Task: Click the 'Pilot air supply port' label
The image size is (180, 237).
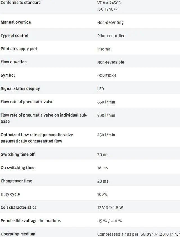Action: pos(19,49)
